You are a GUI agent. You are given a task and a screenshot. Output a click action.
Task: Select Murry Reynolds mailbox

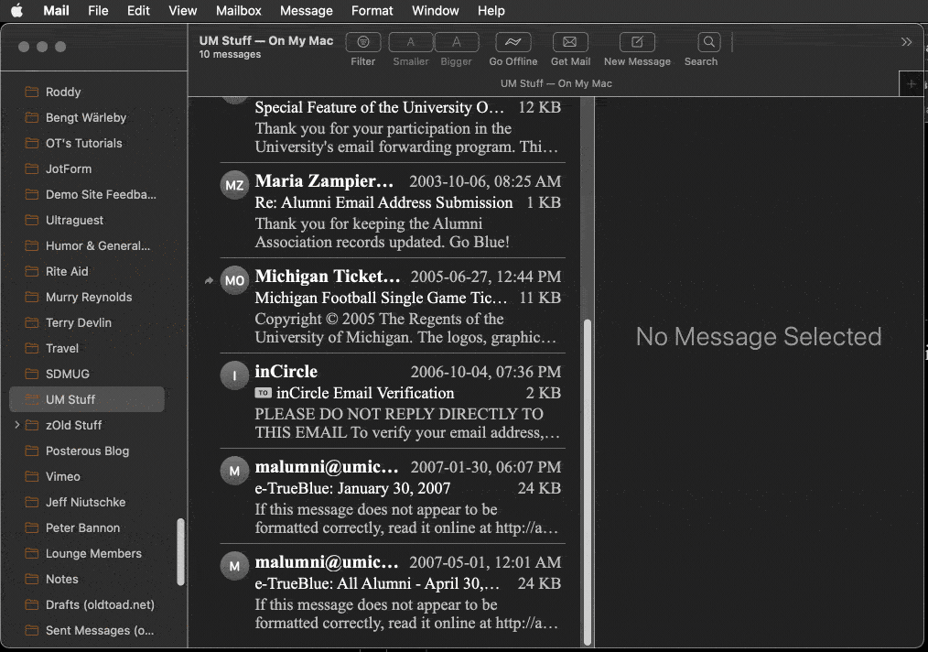pyautogui.click(x=87, y=297)
